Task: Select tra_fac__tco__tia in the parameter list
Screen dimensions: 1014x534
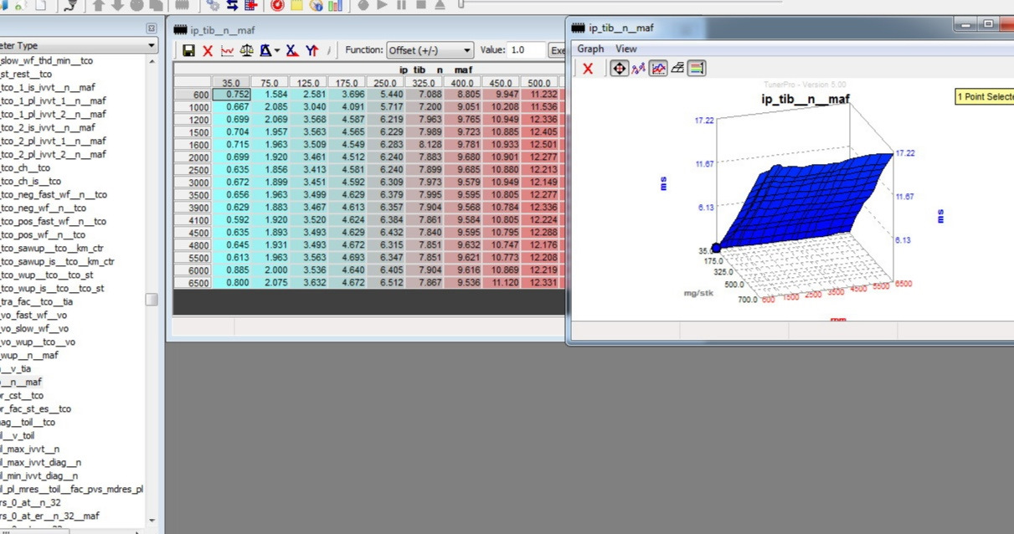Action: [36, 301]
